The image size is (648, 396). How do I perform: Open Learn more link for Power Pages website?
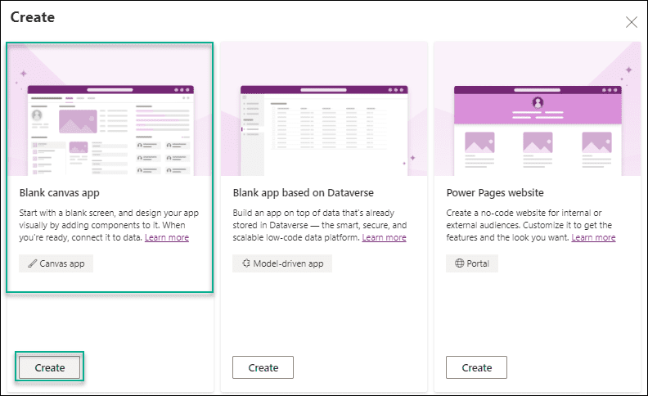point(593,238)
